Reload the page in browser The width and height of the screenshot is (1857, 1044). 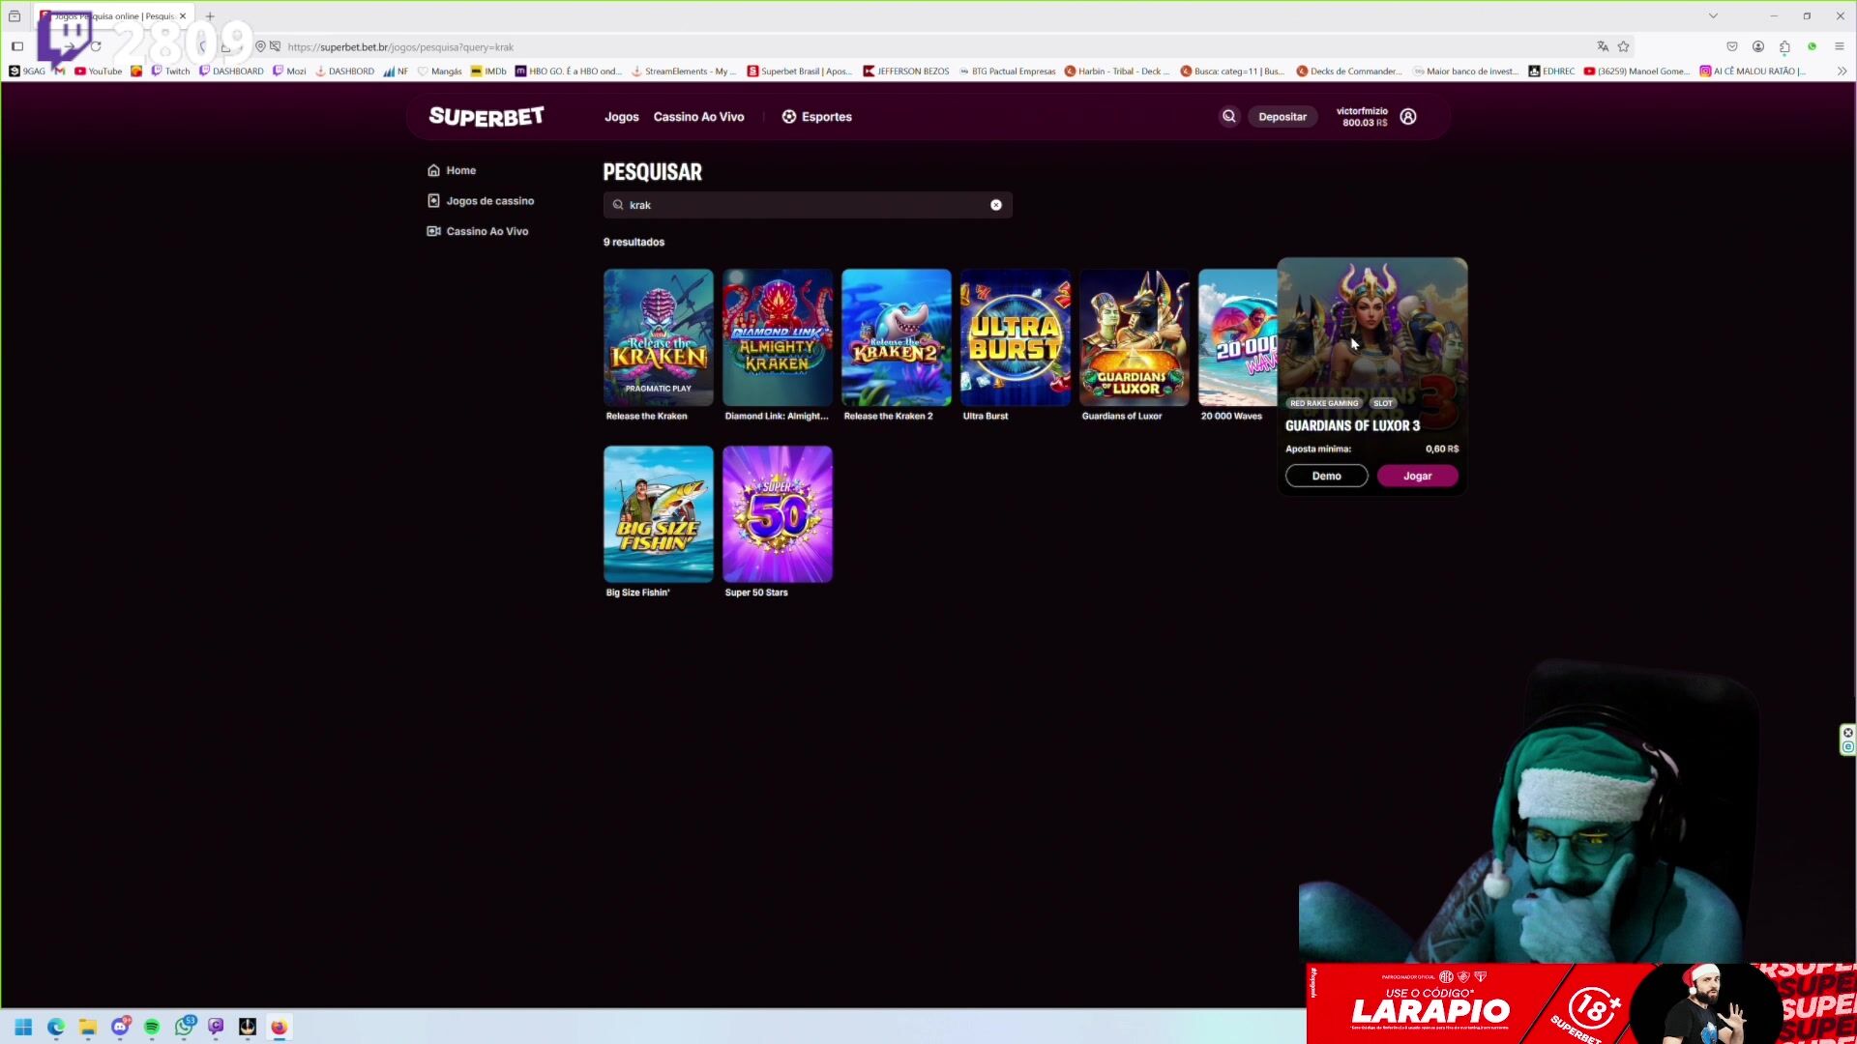pyautogui.click(x=96, y=46)
